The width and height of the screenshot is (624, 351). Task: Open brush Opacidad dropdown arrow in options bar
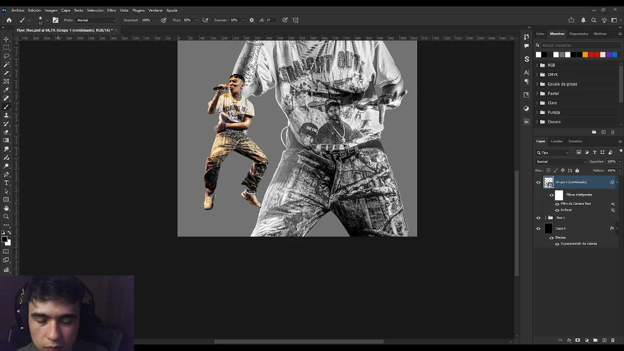tap(155, 20)
